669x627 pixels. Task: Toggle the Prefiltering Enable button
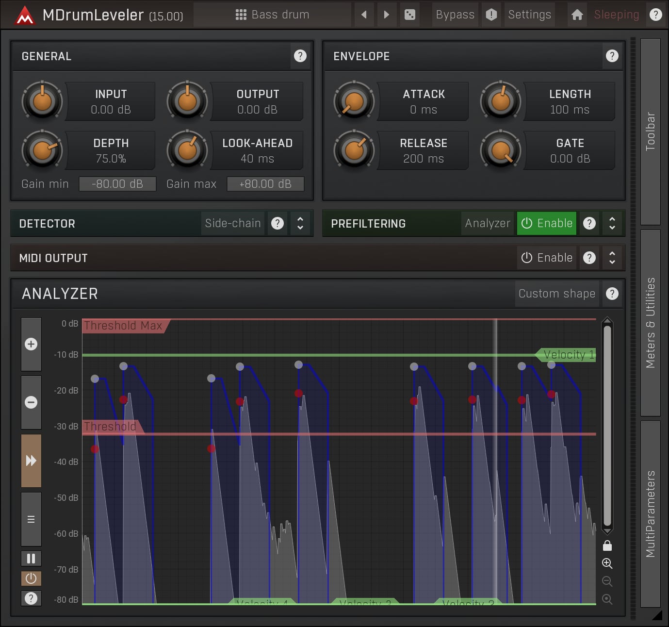pyautogui.click(x=546, y=223)
